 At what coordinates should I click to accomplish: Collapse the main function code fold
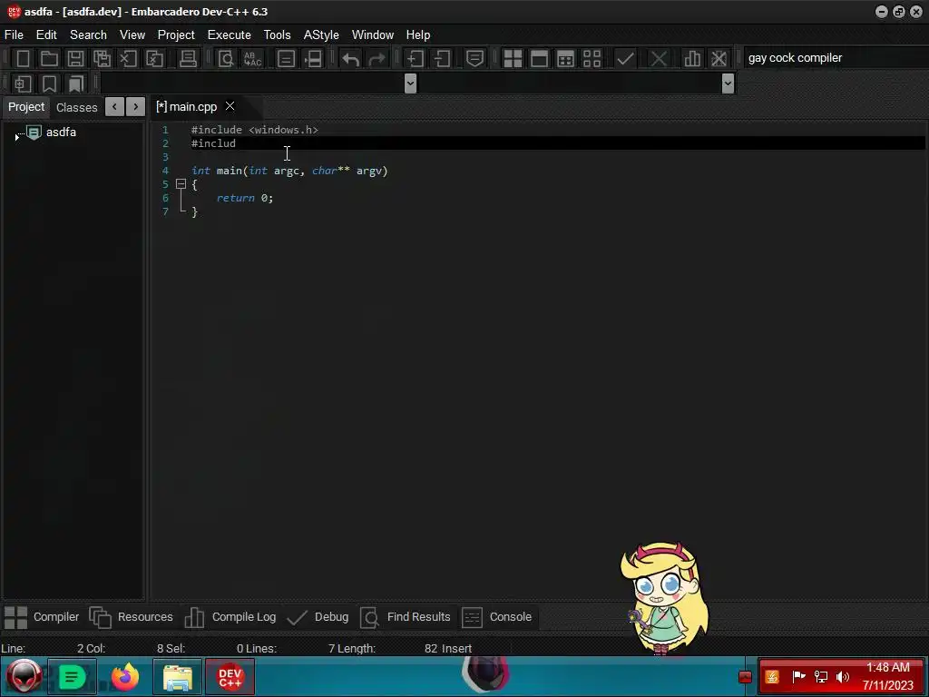coord(181,184)
